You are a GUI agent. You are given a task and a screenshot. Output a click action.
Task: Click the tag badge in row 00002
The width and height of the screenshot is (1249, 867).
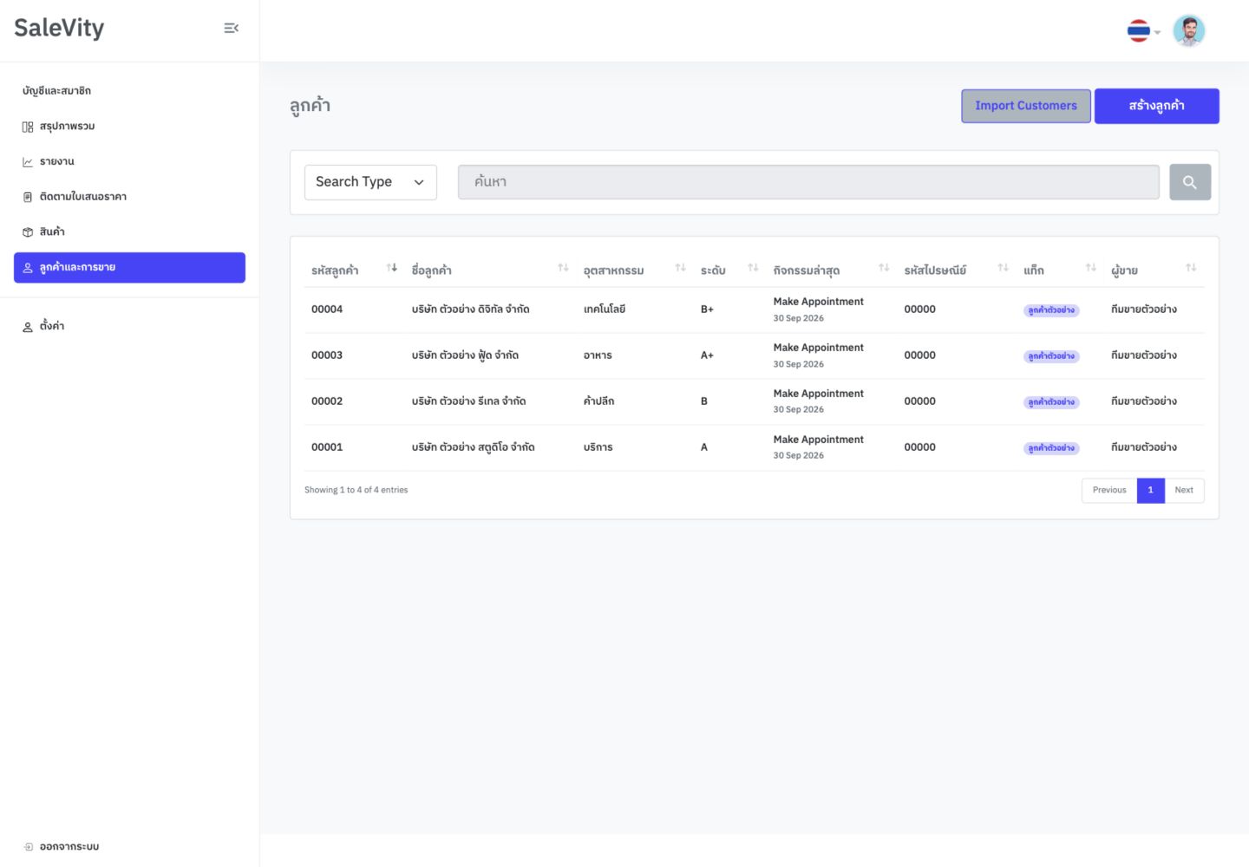1051,402
